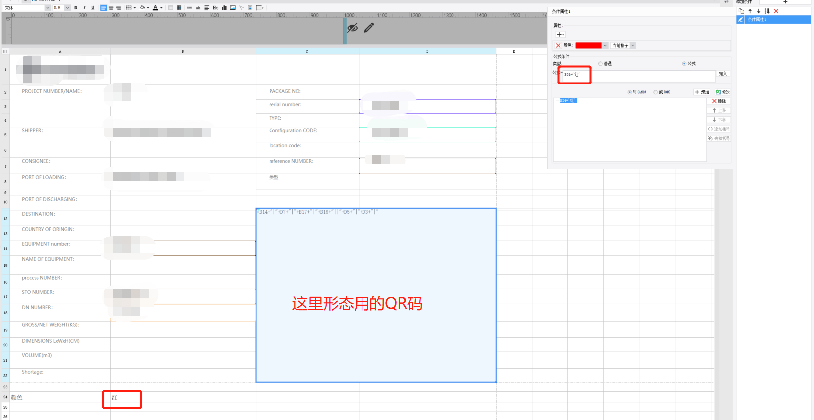Insert rich text element icon
Image resolution: width=814 pixels, height=420 pixels.
coord(207,8)
